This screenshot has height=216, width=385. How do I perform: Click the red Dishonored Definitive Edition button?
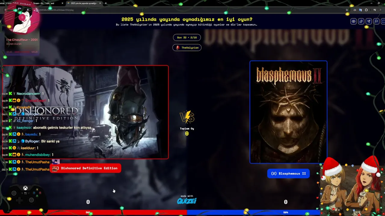85,168
